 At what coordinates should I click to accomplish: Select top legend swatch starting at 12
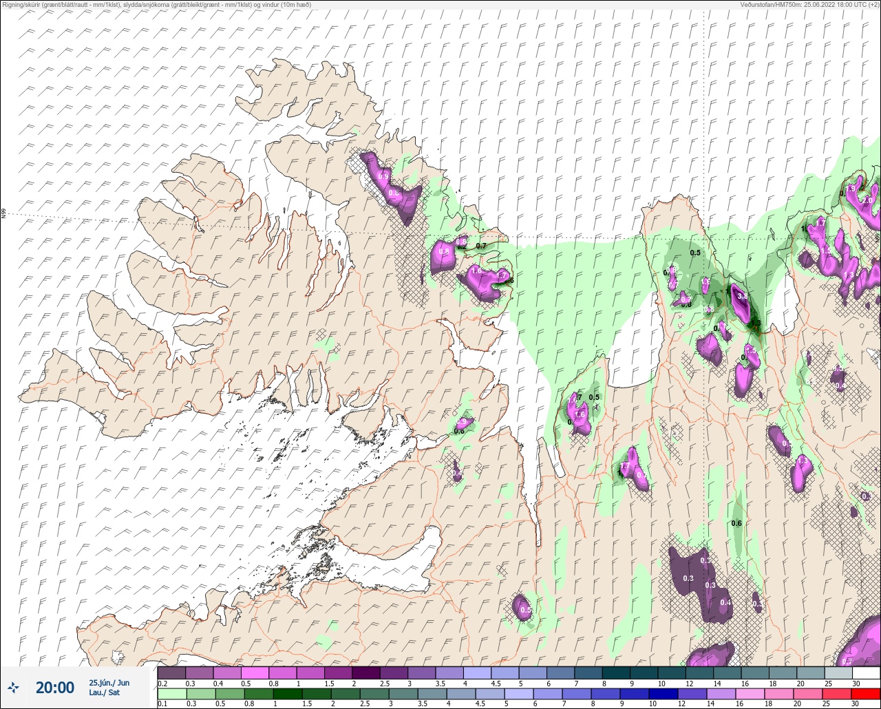[x=700, y=672]
